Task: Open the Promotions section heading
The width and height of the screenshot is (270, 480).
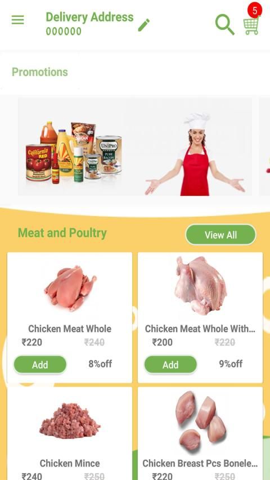Action: (x=40, y=72)
